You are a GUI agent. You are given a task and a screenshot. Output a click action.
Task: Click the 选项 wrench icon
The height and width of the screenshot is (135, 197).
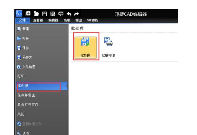point(19,133)
